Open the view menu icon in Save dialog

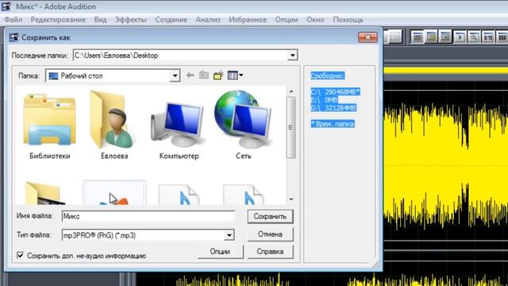tap(233, 75)
